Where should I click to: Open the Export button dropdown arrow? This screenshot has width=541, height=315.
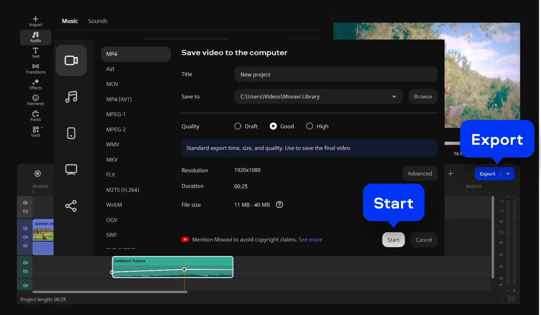tap(508, 174)
